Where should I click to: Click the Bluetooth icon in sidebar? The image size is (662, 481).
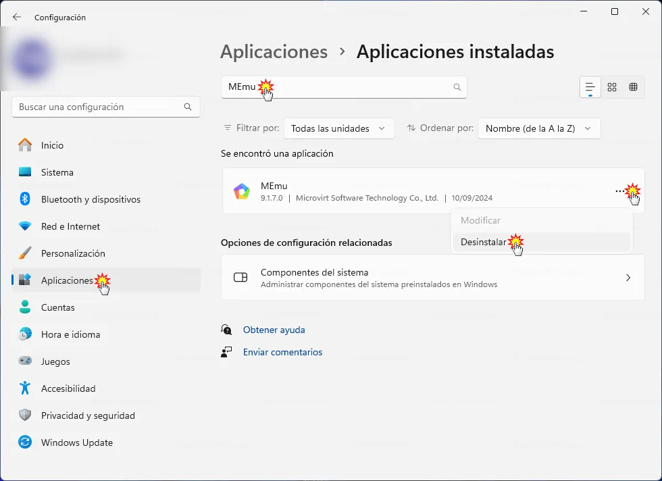(x=25, y=199)
